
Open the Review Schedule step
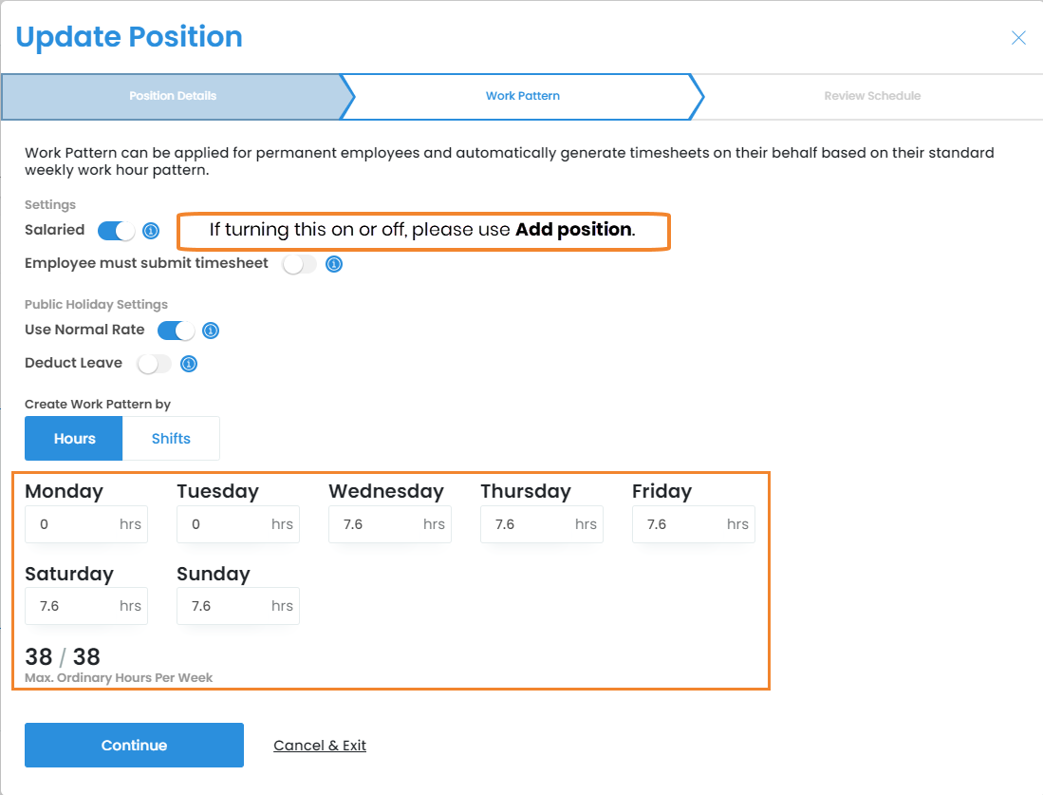click(871, 96)
